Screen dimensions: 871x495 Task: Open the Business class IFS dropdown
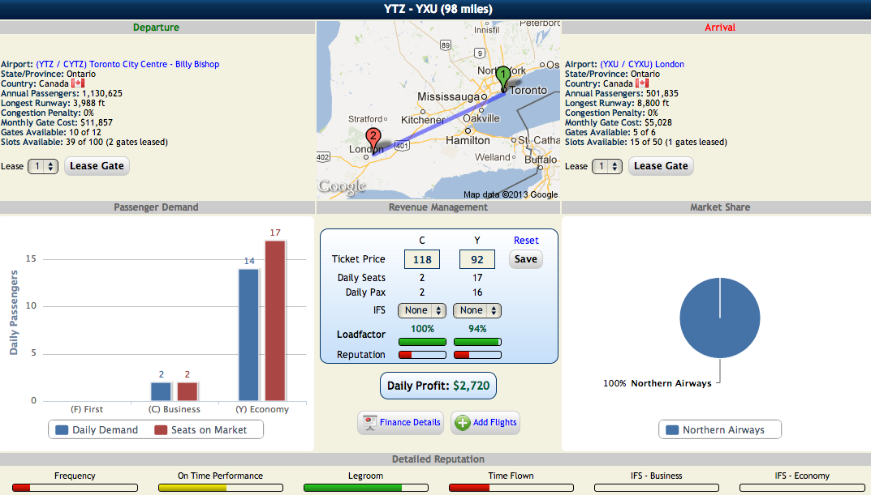click(x=422, y=310)
